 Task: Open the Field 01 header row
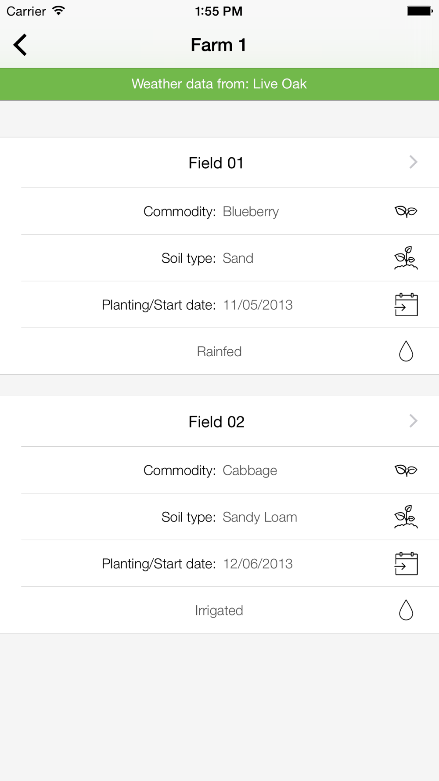(x=219, y=163)
